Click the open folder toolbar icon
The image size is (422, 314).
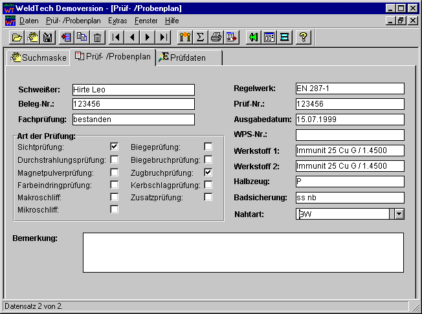(x=17, y=37)
